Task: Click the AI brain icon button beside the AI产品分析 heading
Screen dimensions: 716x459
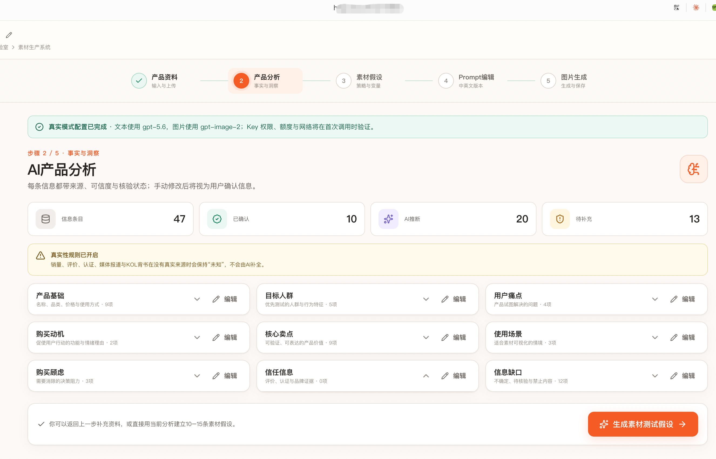Action: (x=693, y=169)
